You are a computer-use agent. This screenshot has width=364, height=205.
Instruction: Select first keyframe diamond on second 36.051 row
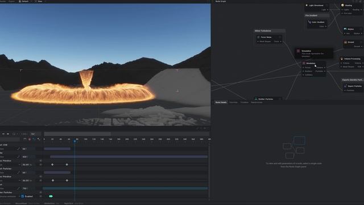pos(53,181)
